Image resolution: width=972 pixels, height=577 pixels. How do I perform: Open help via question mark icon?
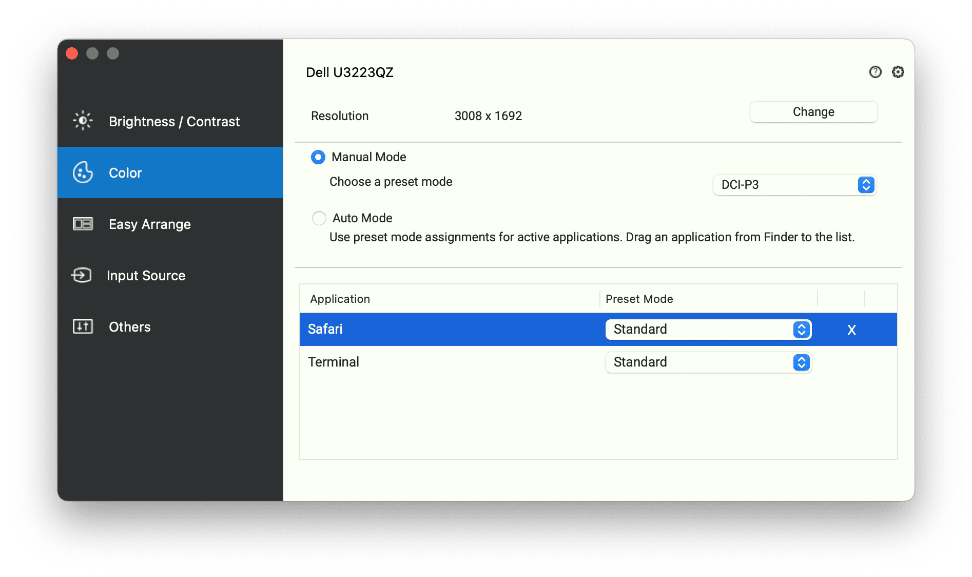pyautogui.click(x=875, y=72)
